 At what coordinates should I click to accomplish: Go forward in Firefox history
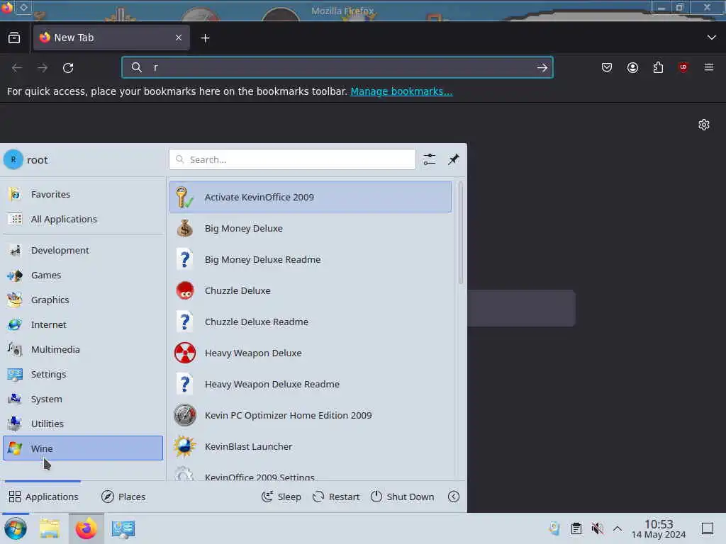(43, 67)
